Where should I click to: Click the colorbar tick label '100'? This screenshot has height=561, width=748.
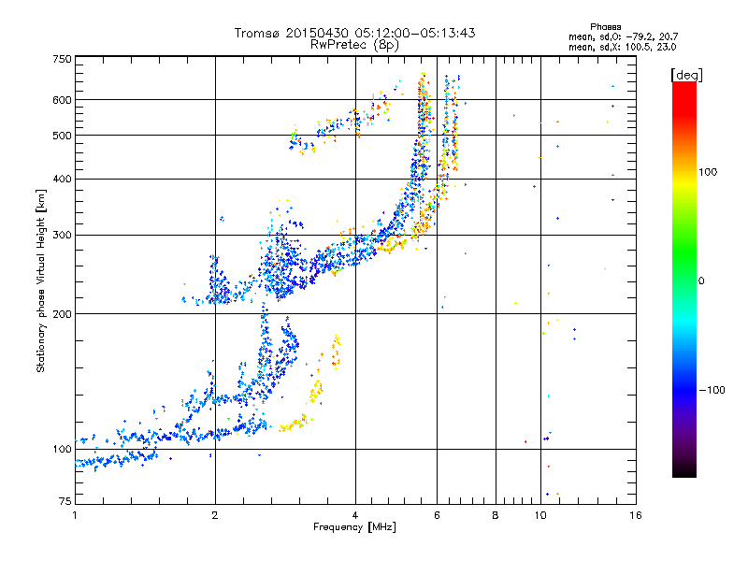pyautogui.click(x=708, y=172)
